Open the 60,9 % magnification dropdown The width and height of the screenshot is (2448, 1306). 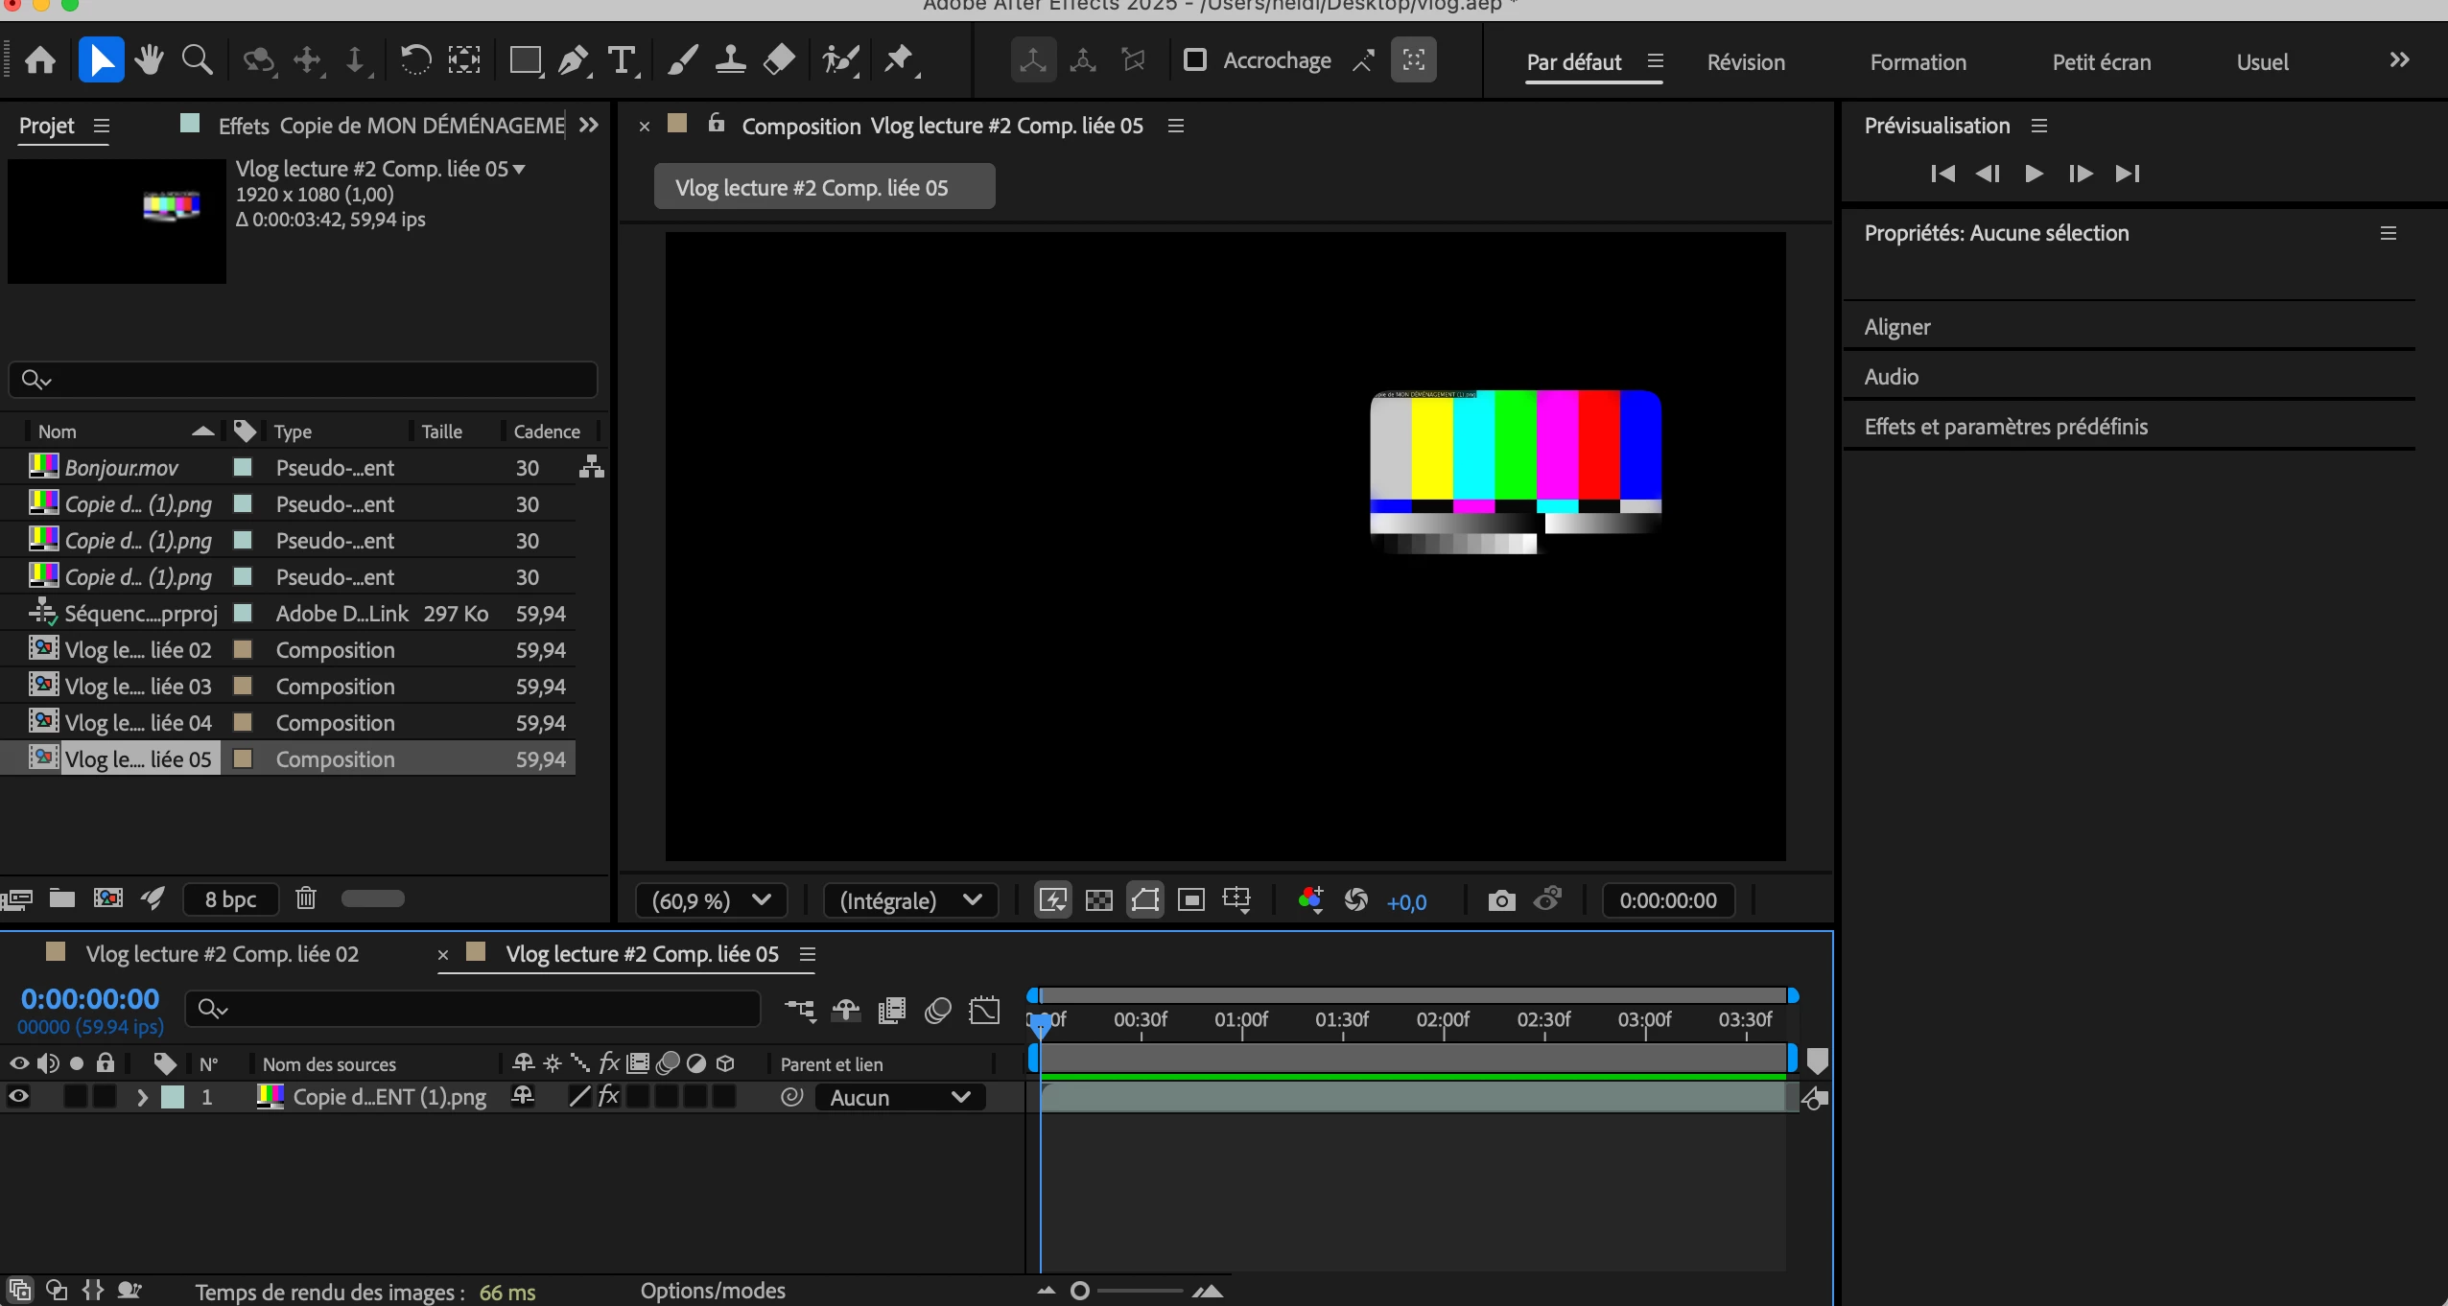711,900
